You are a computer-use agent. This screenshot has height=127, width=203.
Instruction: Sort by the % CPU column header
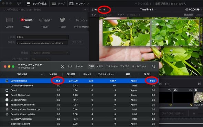(x=53, y=74)
